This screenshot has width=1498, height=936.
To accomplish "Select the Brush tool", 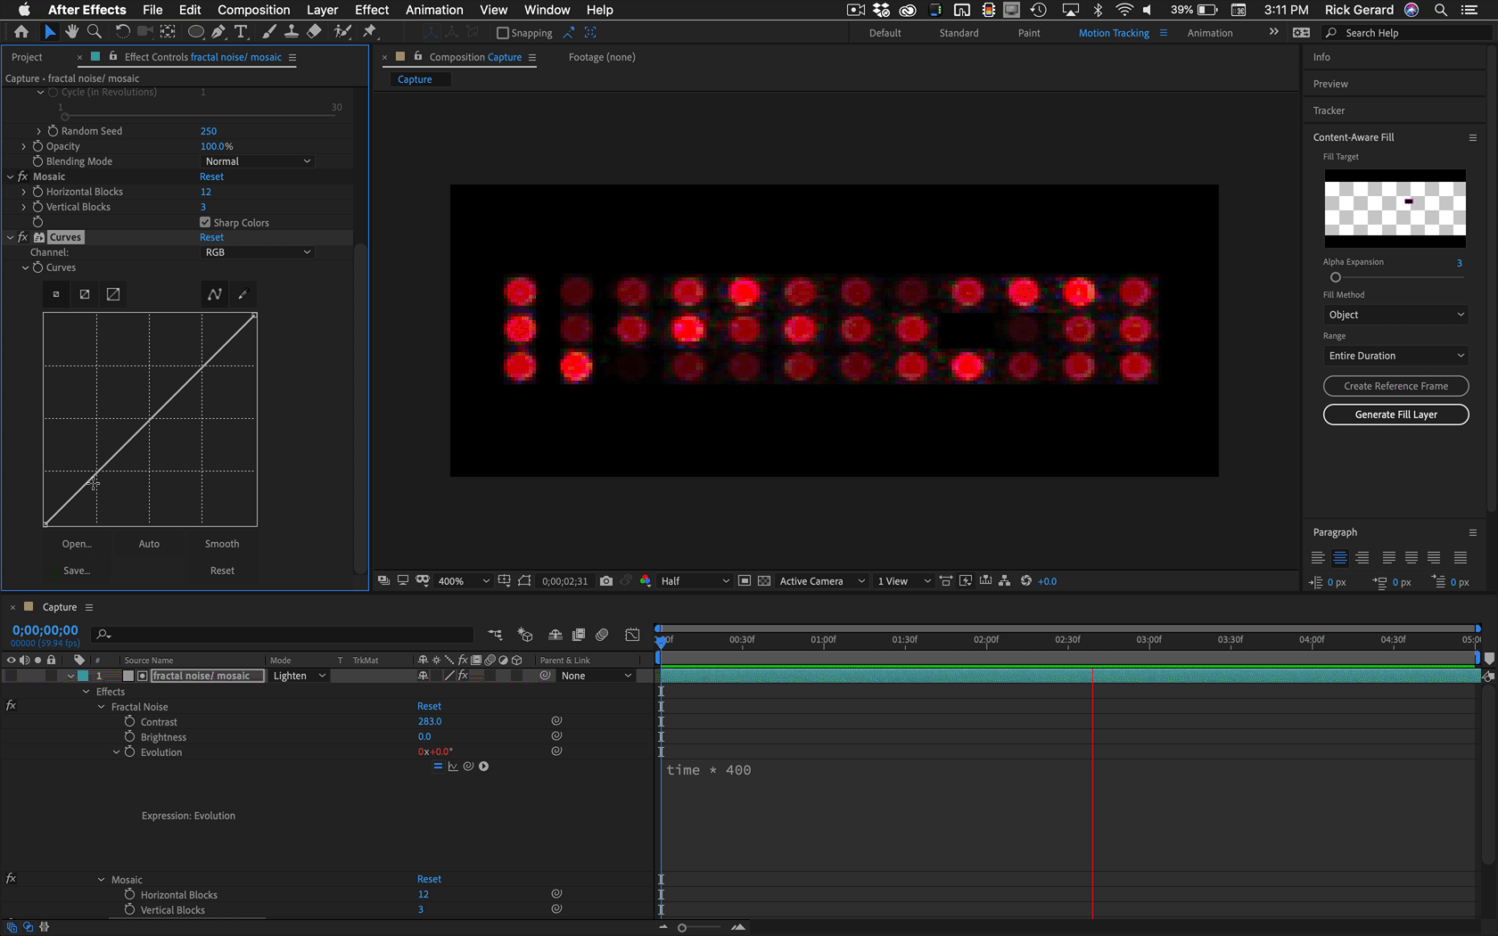I will click(268, 32).
